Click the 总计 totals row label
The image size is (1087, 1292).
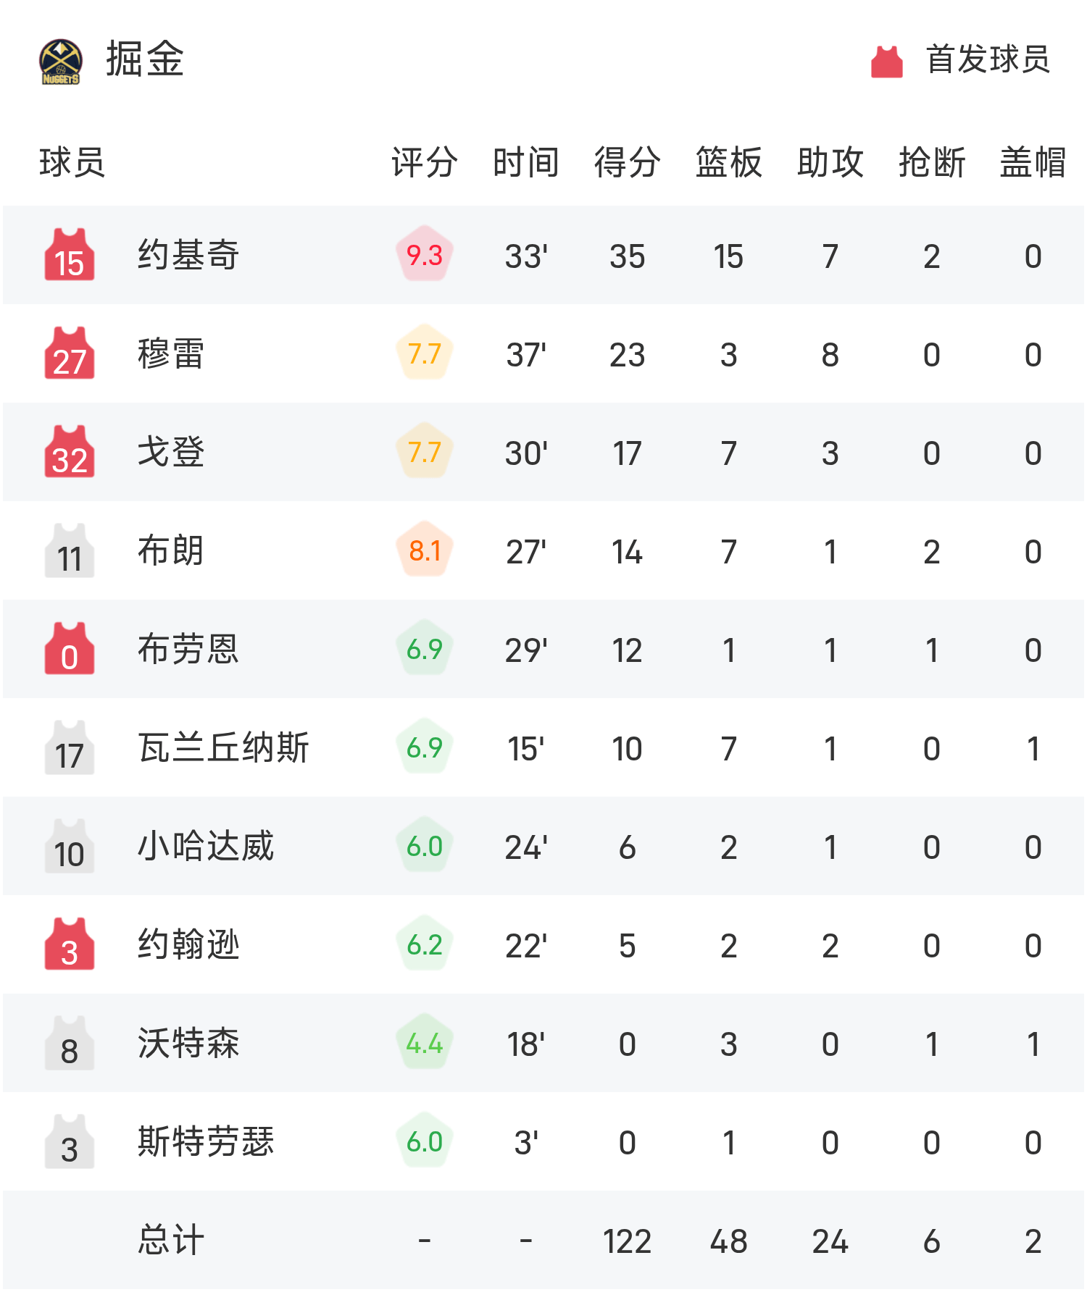(x=171, y=1240)
